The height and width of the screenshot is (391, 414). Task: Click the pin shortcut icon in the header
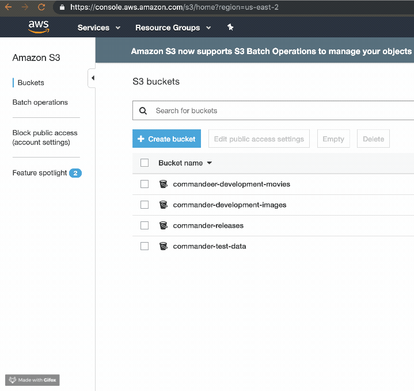tap(230, 27)
